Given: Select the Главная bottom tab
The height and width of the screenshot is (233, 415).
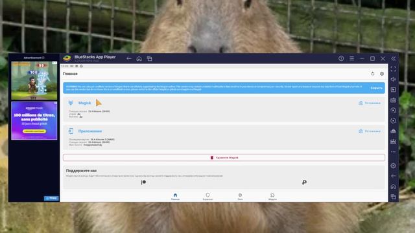Looking at the screenshot, I should (x=175, y=197).
